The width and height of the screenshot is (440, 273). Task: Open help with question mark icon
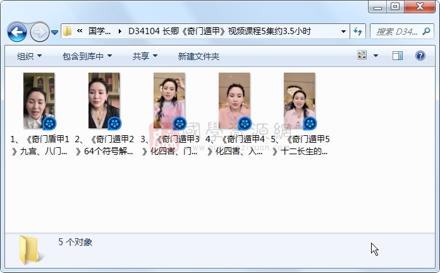click(x=420, y=56)
